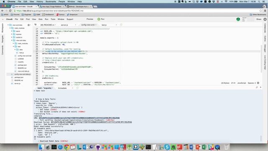This screenshot has height=151, width=268.
Task: Toggle the Navigate side panel
Action: pyautogui.click(x=3, y=39)
